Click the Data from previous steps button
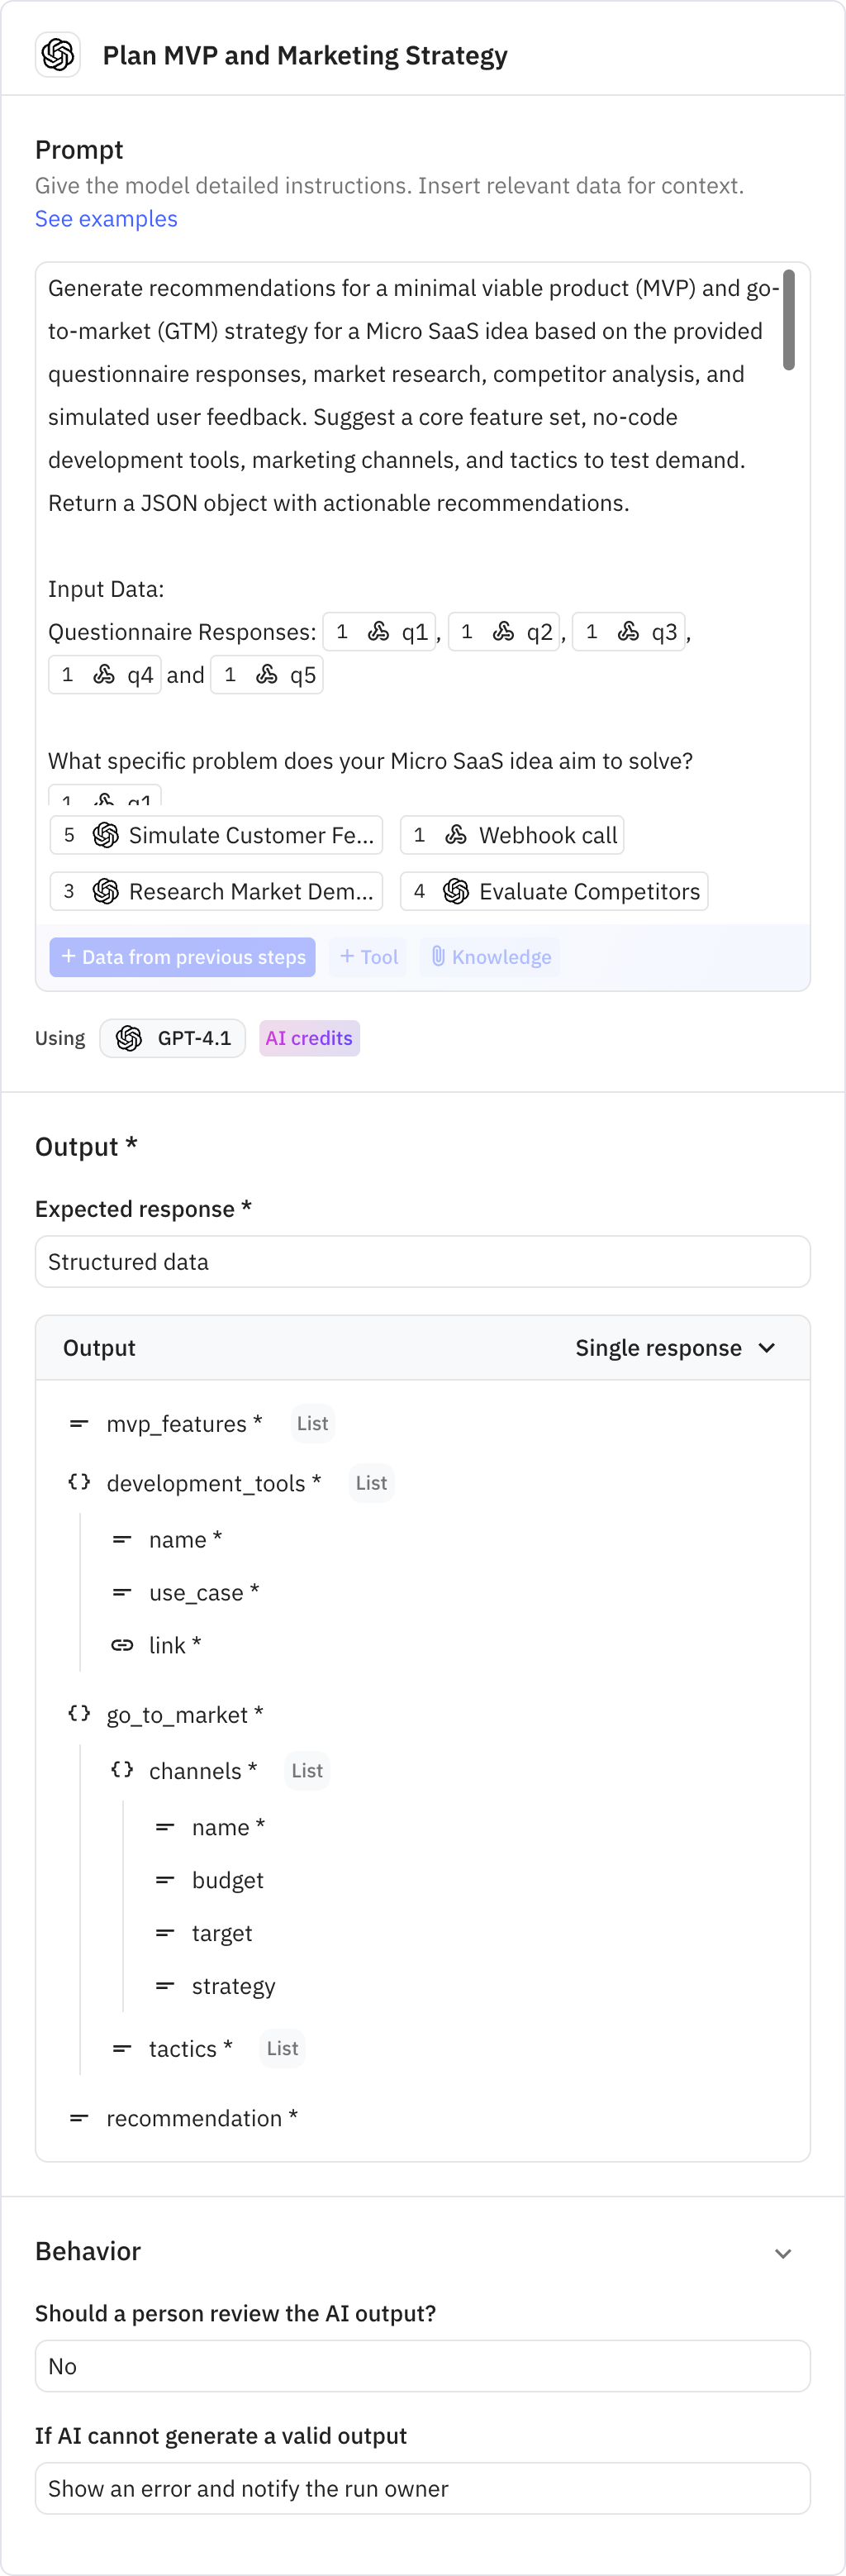 (x=182, y=956)
